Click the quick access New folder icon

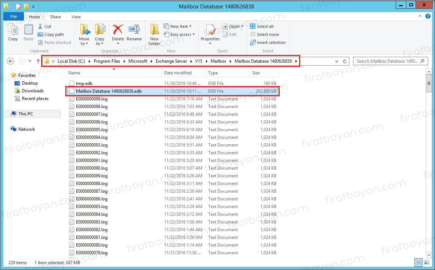(26, 6)
